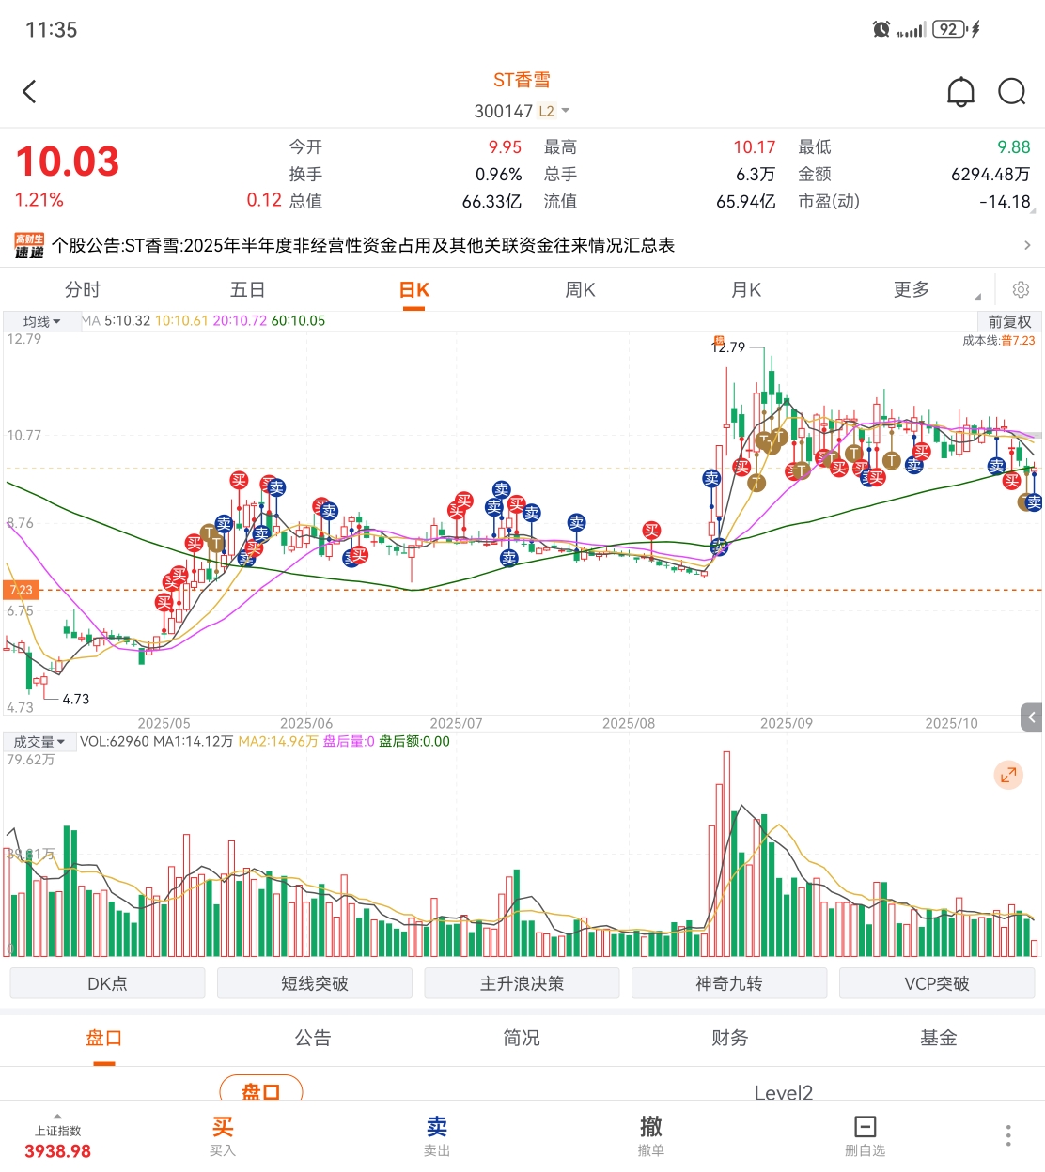
Task: Tap the ST香雪 stock title
Action: [x=522, y=80]
